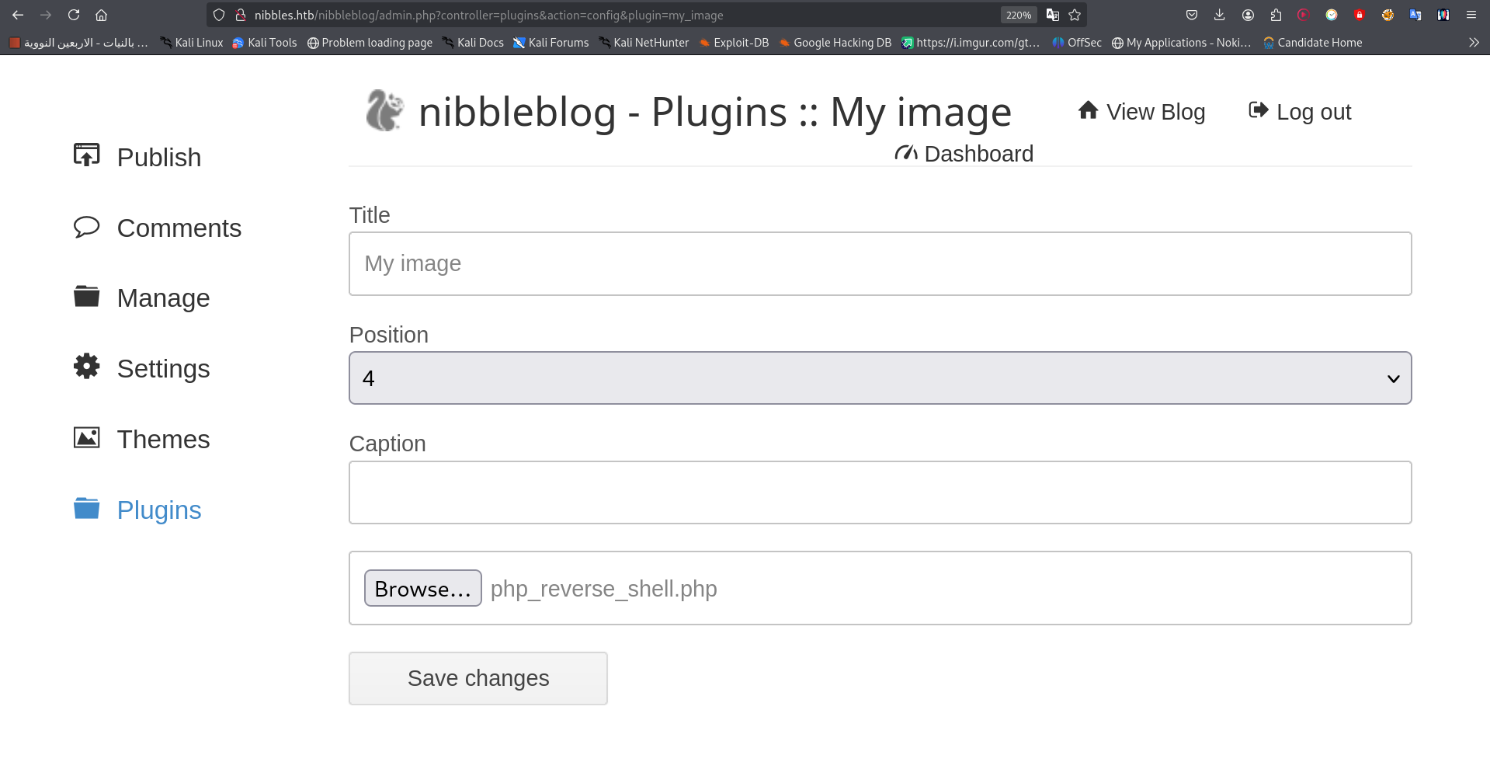
Task: Click the Publish icon in sidebar
Action: click(86, 155)
